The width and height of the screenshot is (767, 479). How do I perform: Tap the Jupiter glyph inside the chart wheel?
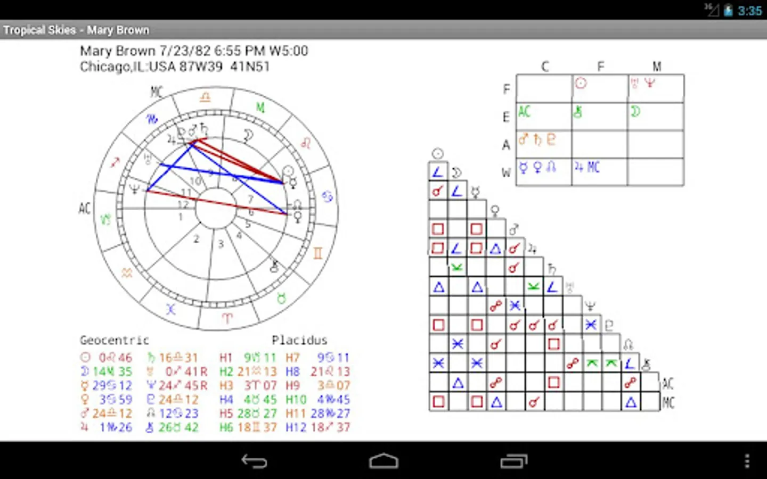(x=172, y=140)
